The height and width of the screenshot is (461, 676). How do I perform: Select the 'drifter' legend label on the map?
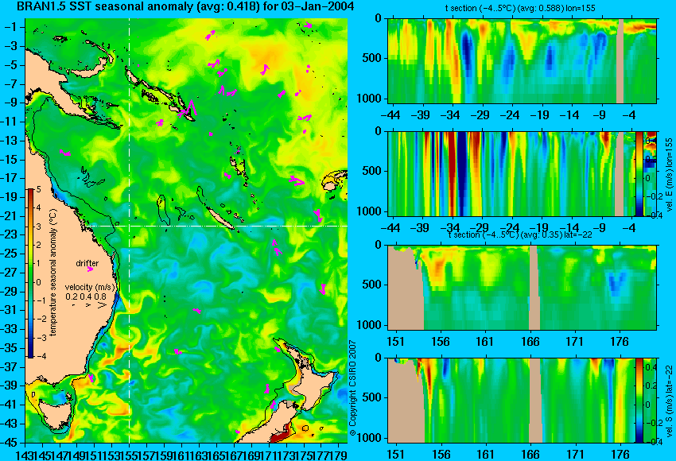point(87,263)
